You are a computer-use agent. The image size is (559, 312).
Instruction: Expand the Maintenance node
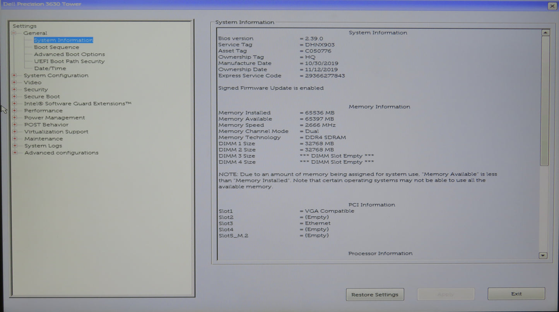[x=15, y=139]
